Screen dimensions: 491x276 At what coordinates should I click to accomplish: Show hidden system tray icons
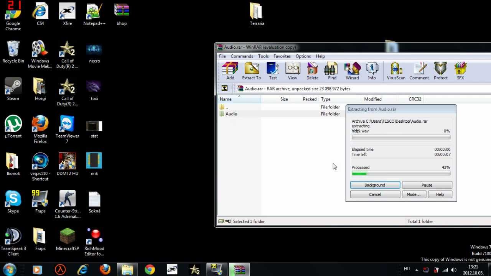coord(417,270)
